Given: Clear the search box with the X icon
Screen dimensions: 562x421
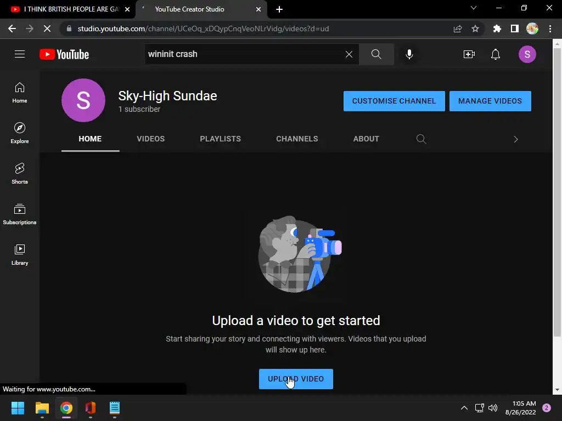Looking at the screenshot, I should click(349, 54).
